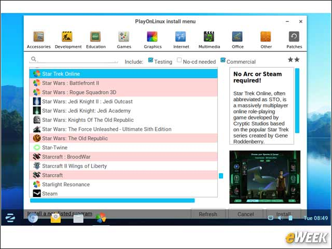The image size is (332, 249).
Task: Enable the No-cd needed checkbox
Action: (179, 60)
